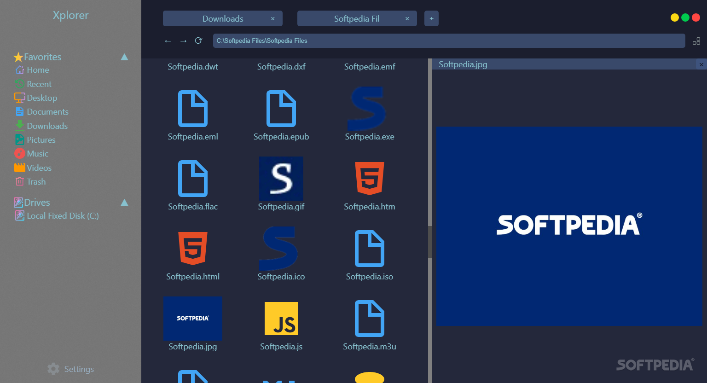Close the Softpedia.jpg preview pane

(x=701, y=65)
